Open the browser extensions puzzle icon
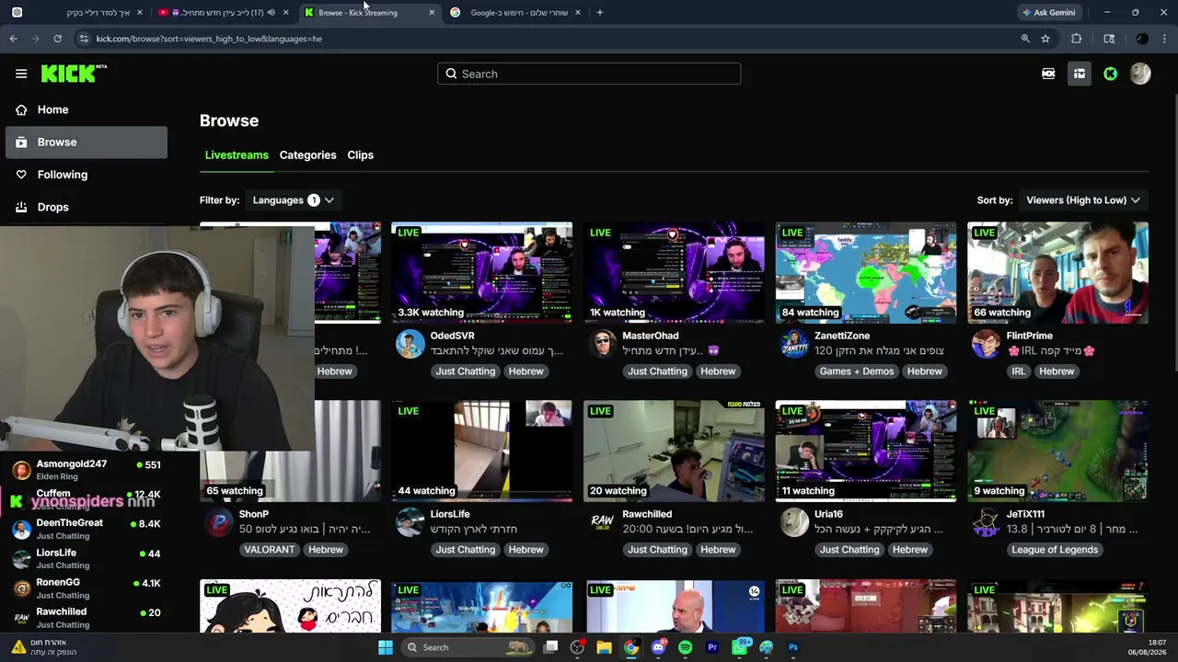Screen dimensions: 1178x662 [1076, 39]
